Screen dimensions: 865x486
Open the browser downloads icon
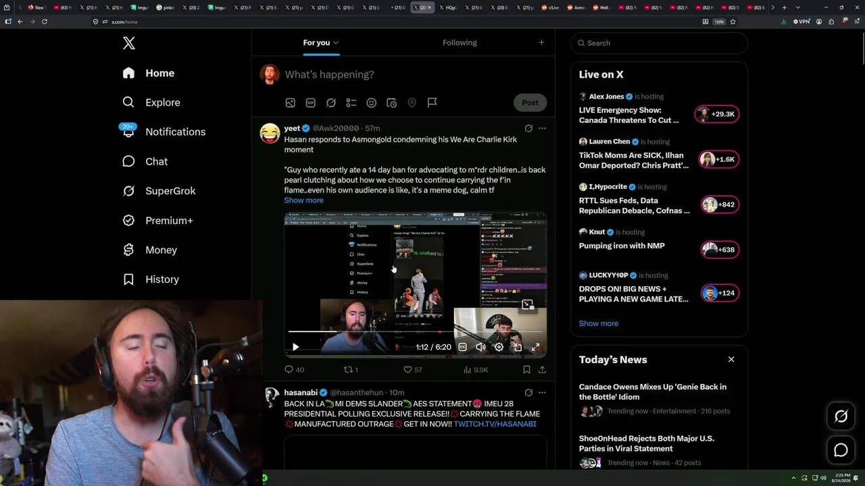click(783, 22)
